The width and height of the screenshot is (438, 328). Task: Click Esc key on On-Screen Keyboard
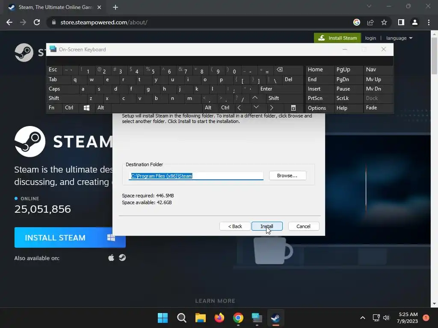coord(54,70)
